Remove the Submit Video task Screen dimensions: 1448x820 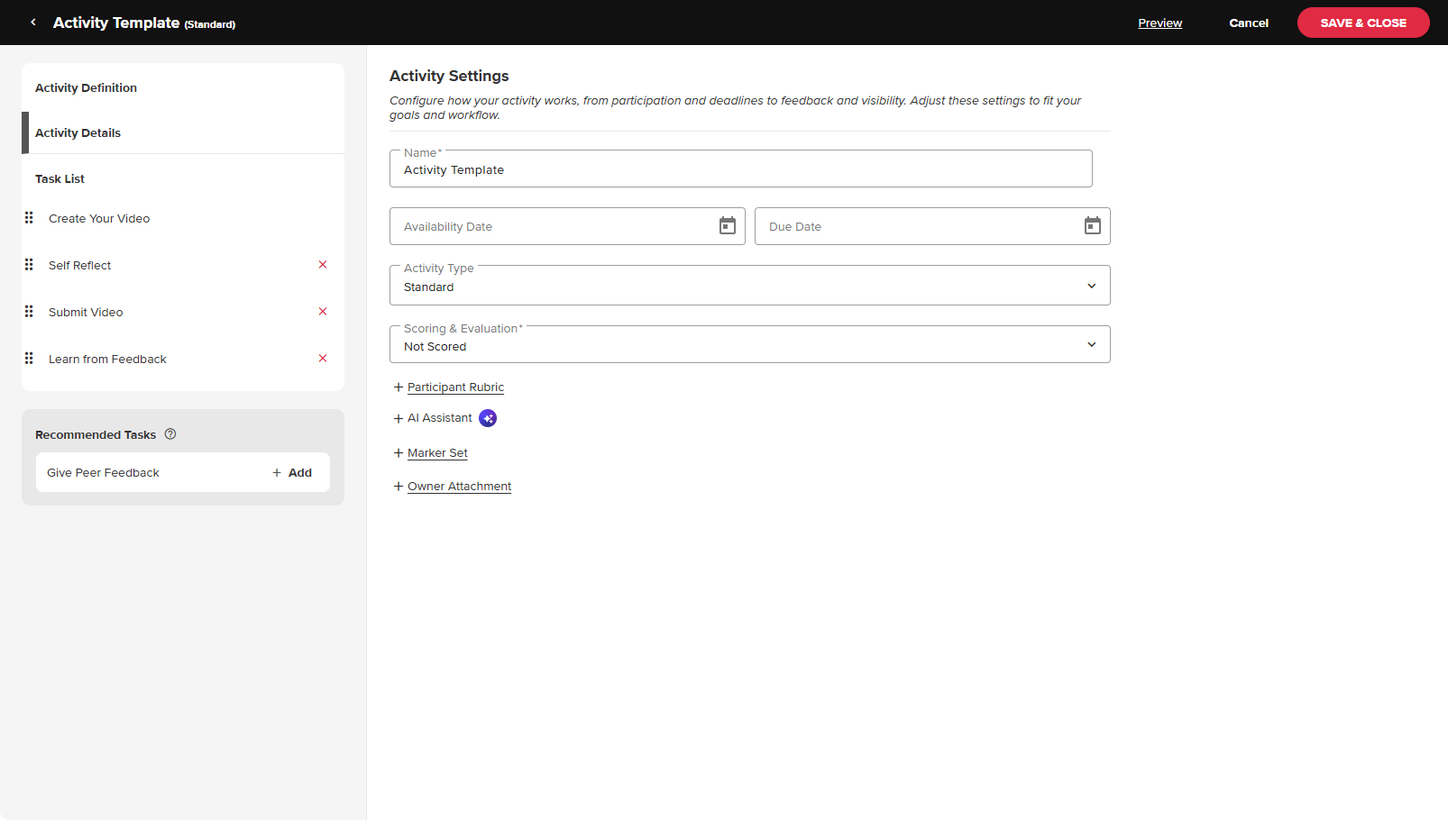click(x=323, y=312)
